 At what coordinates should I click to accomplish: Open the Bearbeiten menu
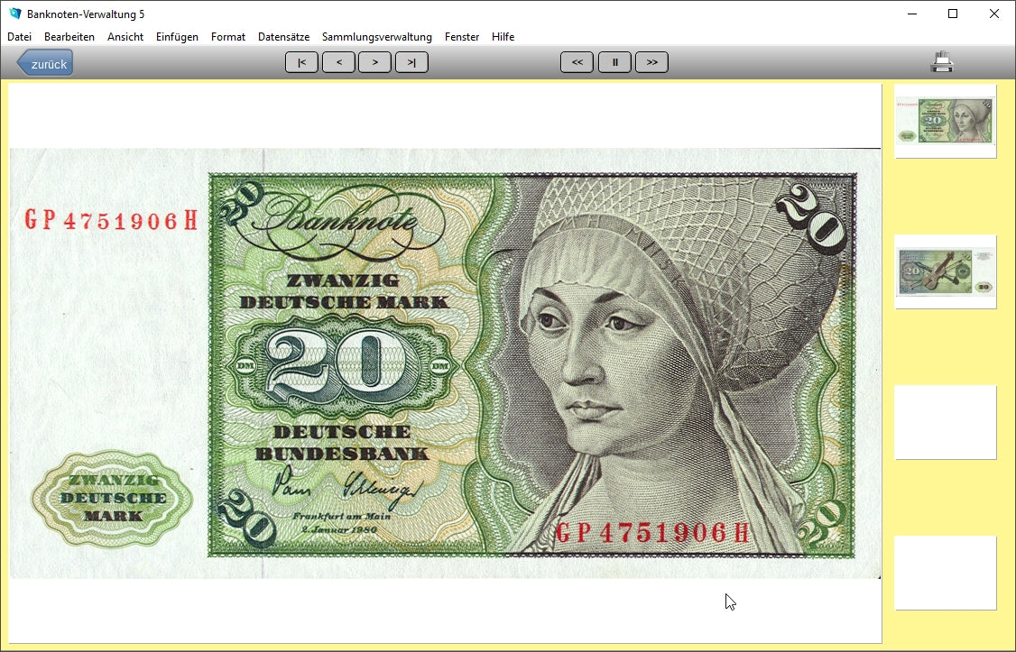pos(69,37)
